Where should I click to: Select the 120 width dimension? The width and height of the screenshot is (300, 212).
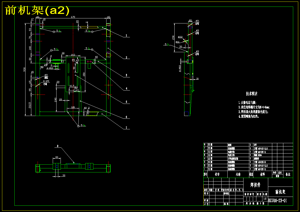73,107
